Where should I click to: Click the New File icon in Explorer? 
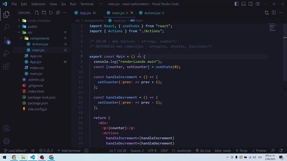(37, 13)
